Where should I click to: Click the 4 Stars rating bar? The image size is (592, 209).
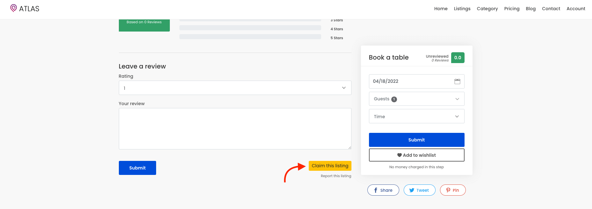[250, 28]
